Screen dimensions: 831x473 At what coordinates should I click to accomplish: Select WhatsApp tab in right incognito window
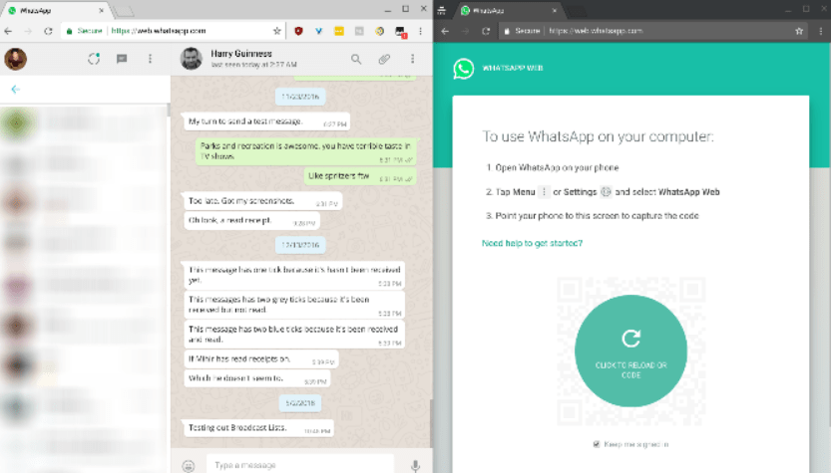click(509, 11)
